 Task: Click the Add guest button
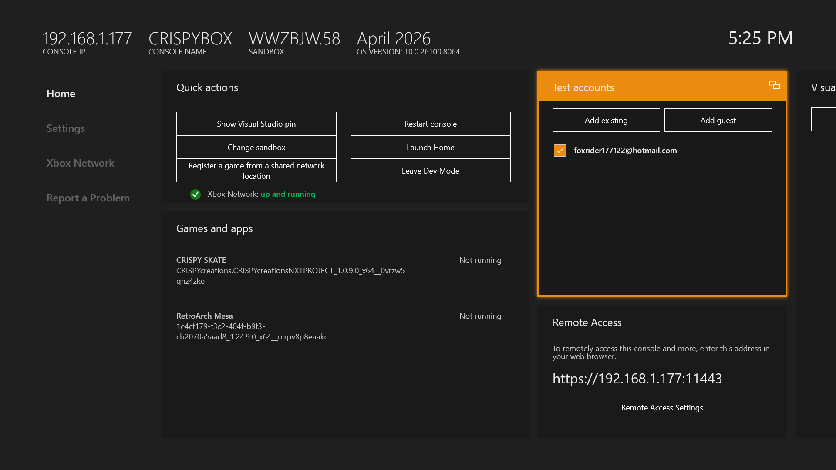click(718, 120)
